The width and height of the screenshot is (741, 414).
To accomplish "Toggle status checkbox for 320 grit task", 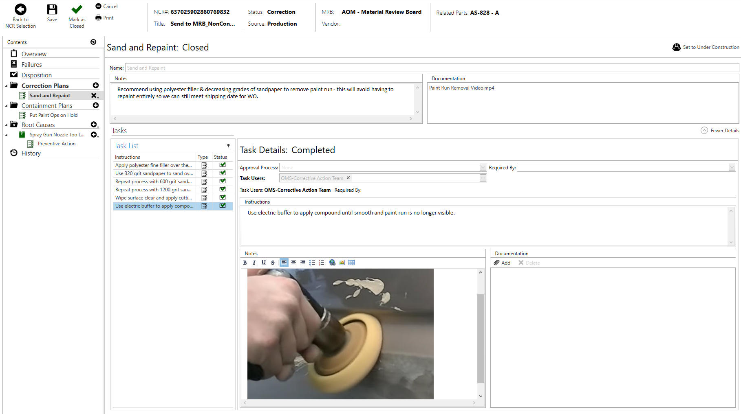I will [223, 173].
